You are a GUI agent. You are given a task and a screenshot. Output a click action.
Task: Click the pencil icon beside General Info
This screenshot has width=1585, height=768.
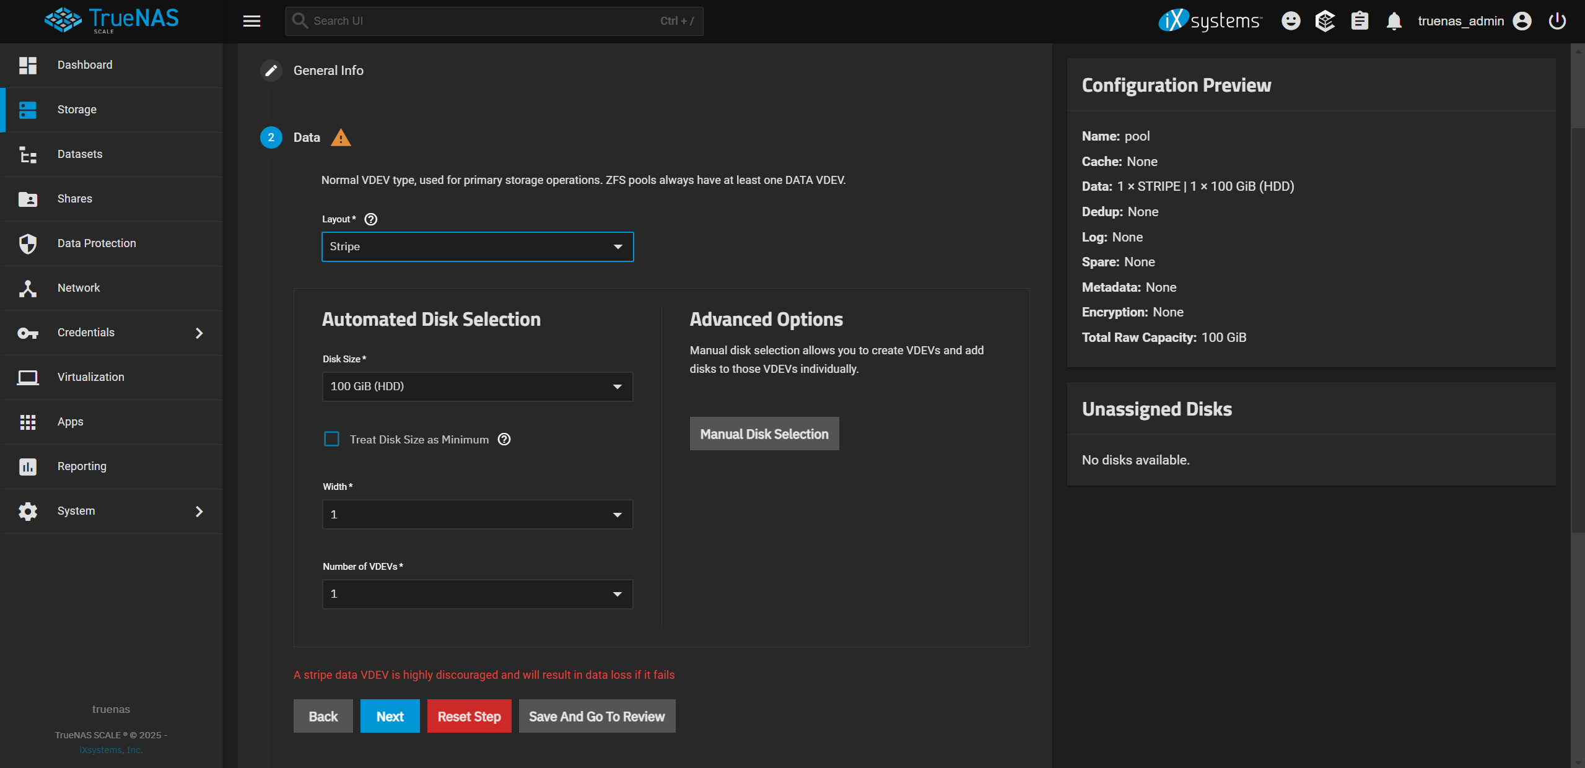(271, 70)
